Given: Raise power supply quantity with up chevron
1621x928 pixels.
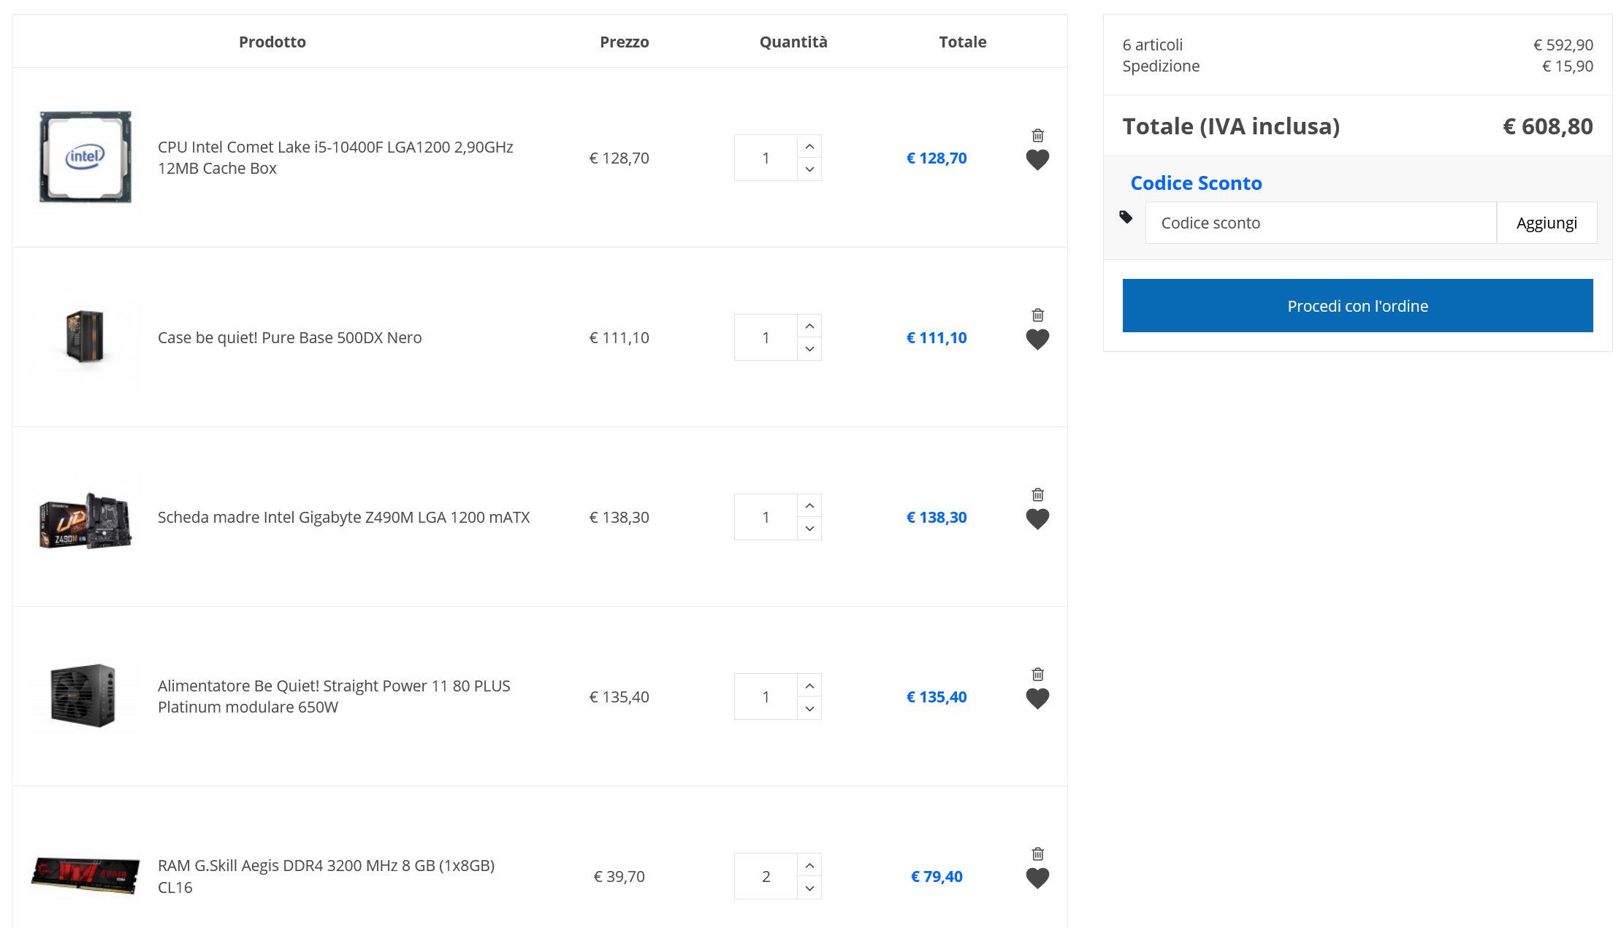Looking at the screenshot, I should pyautogui.click(x=809, y=686).
